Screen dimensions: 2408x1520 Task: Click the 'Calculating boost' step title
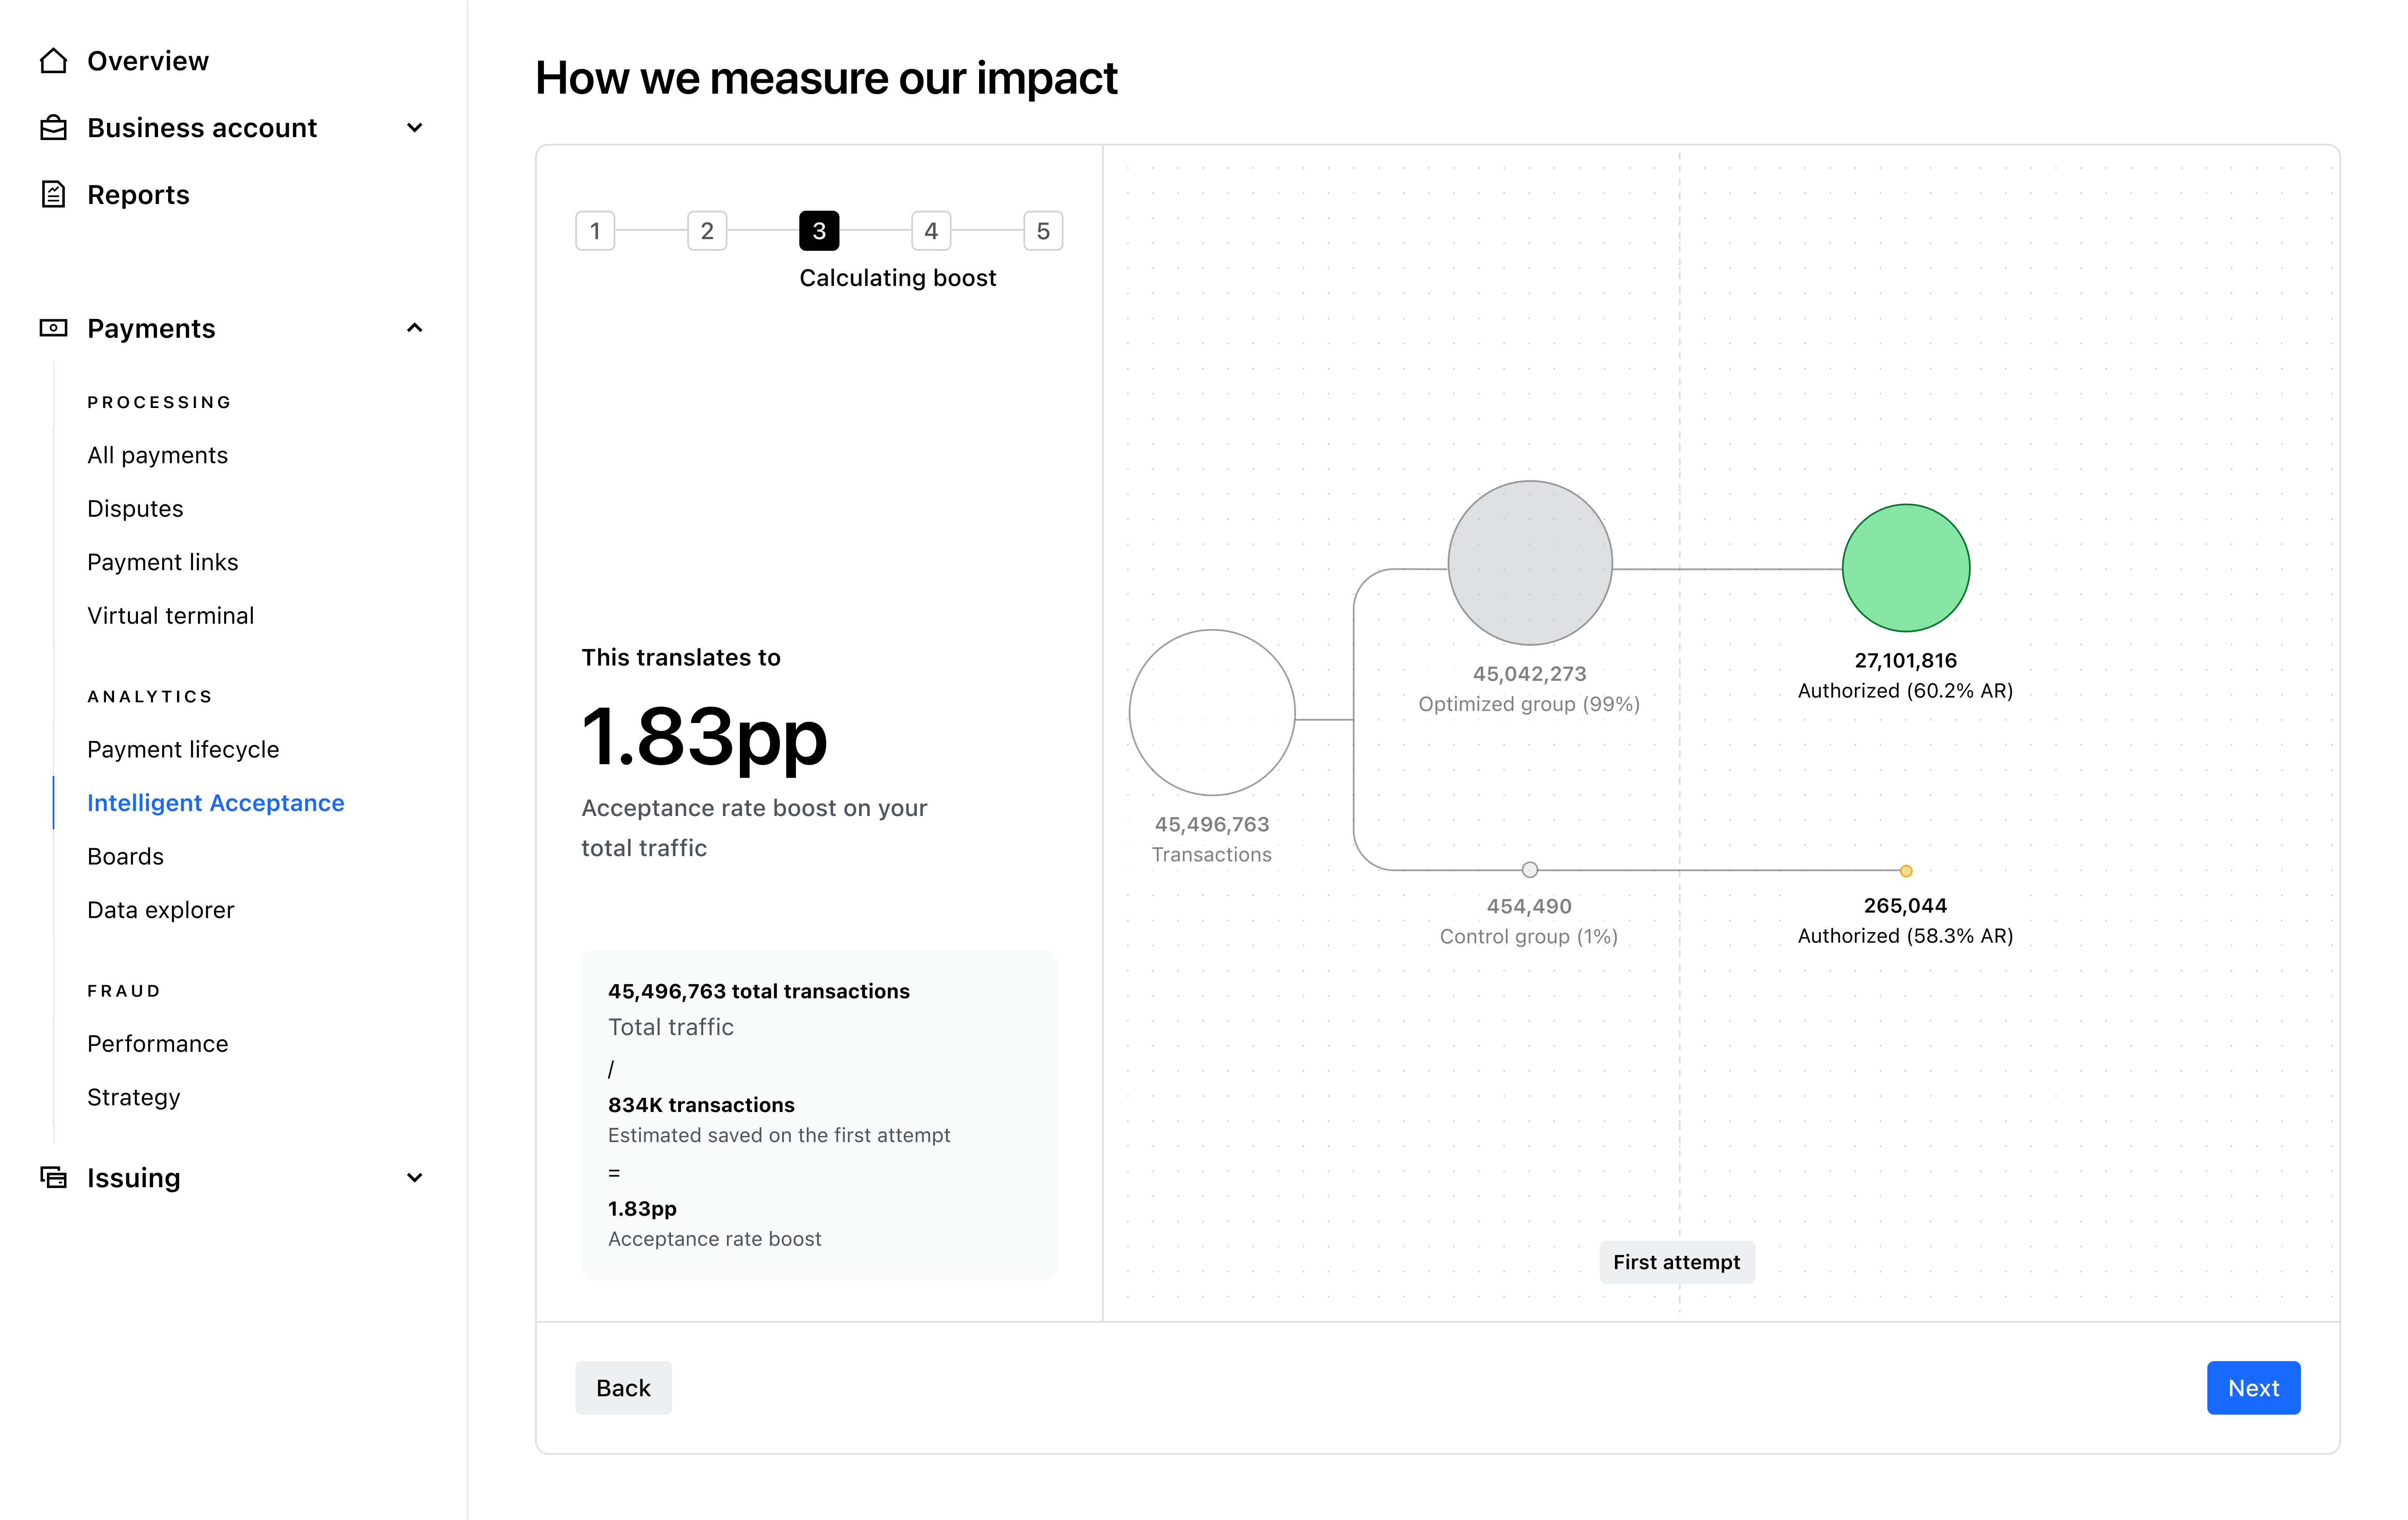898,278
